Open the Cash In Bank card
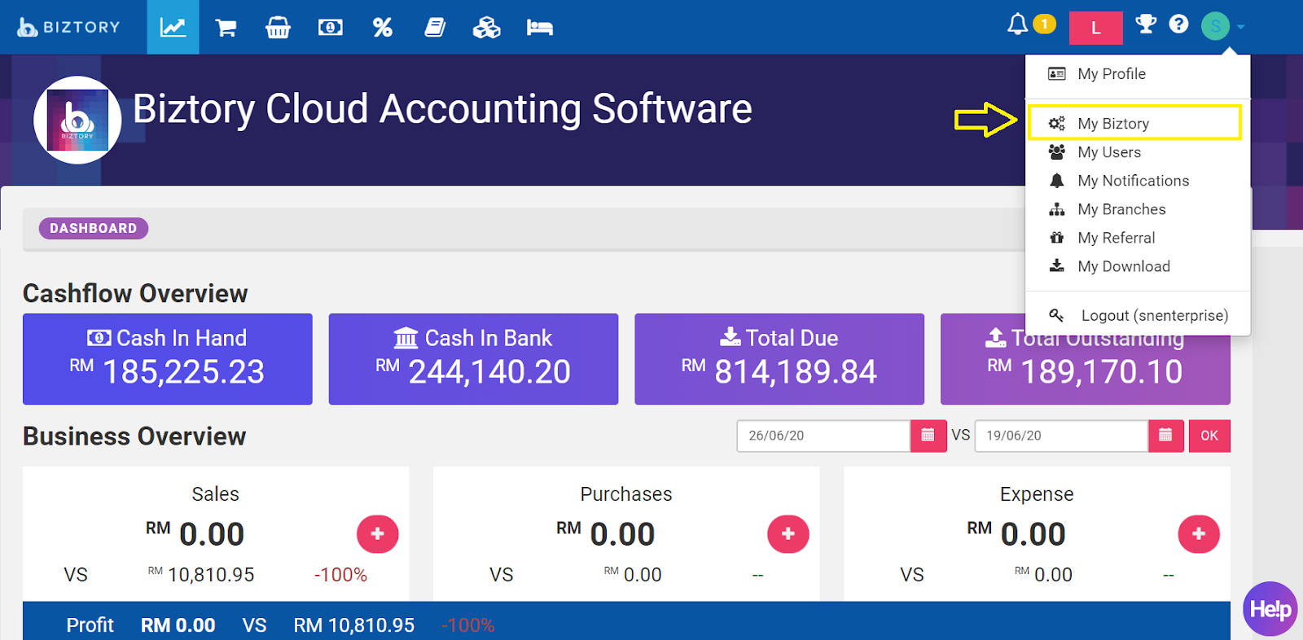Image resolution: width=1303 pixels, height=640 pixels. tap(473, 359)
